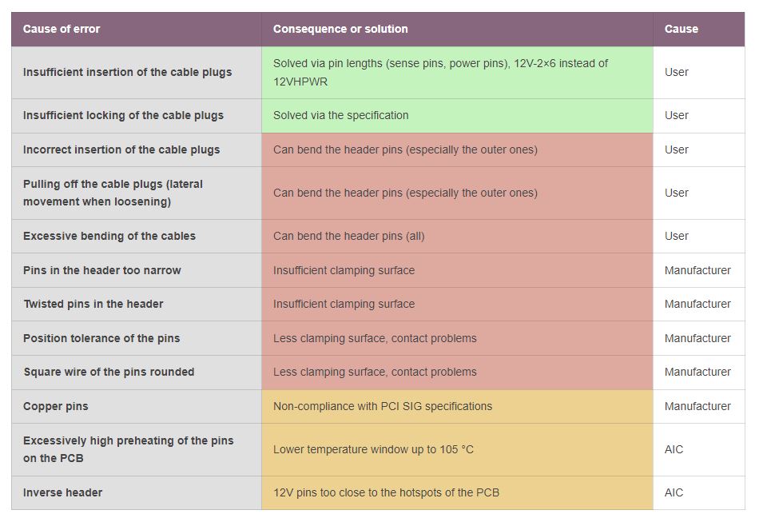Select 'Excessive bending of the cables' cell
Viewport: 759px width, 526px height.
pos(137,236)
